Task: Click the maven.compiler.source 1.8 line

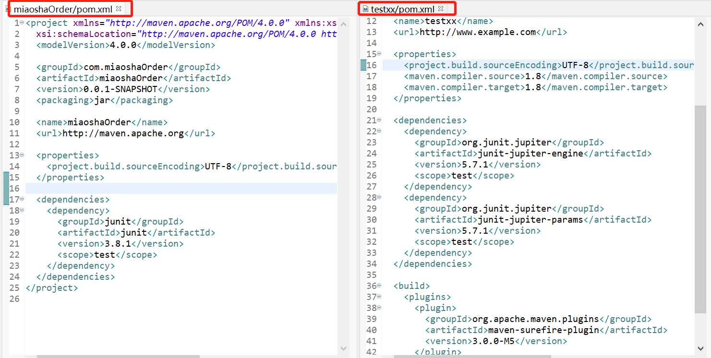Action: coord(535,76)
